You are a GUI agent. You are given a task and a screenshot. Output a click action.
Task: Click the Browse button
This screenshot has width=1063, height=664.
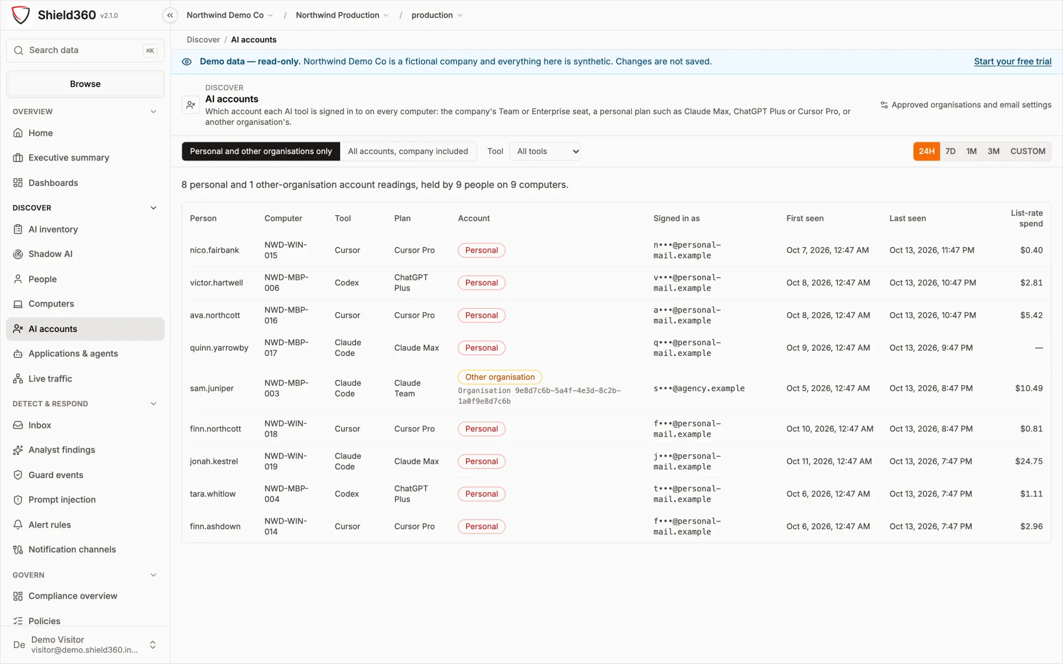coord(85,84)
